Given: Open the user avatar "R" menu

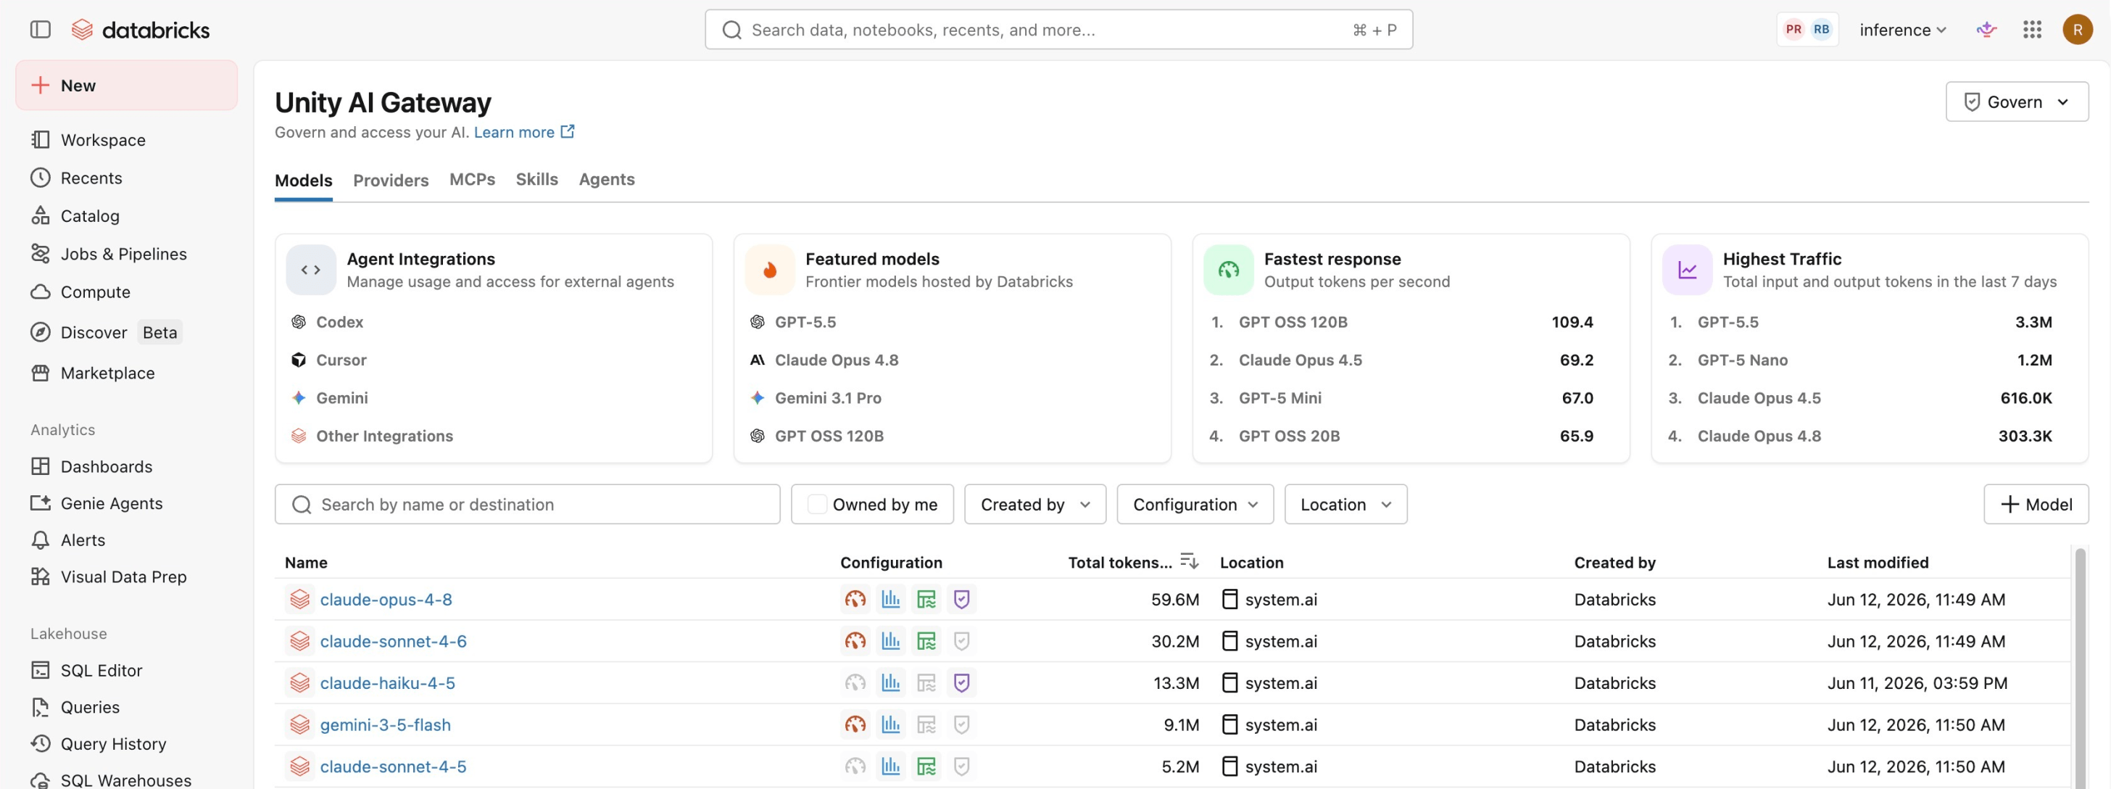Looking at the screenshot, I should (x=2077, y=30).
